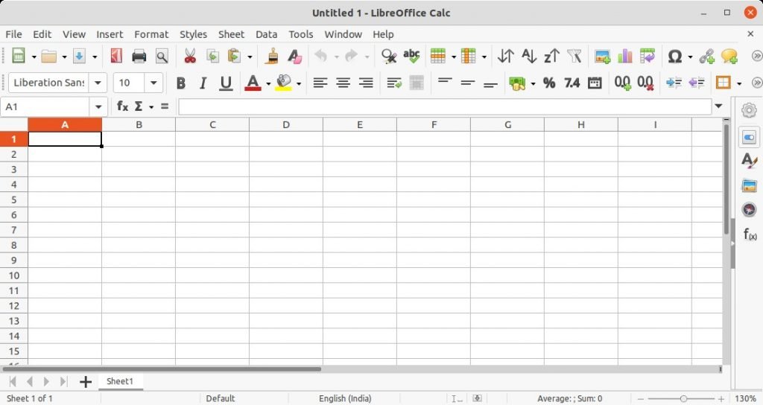
Task: Format as number (7.4 icon)
Action: click(x=572, y=83)
